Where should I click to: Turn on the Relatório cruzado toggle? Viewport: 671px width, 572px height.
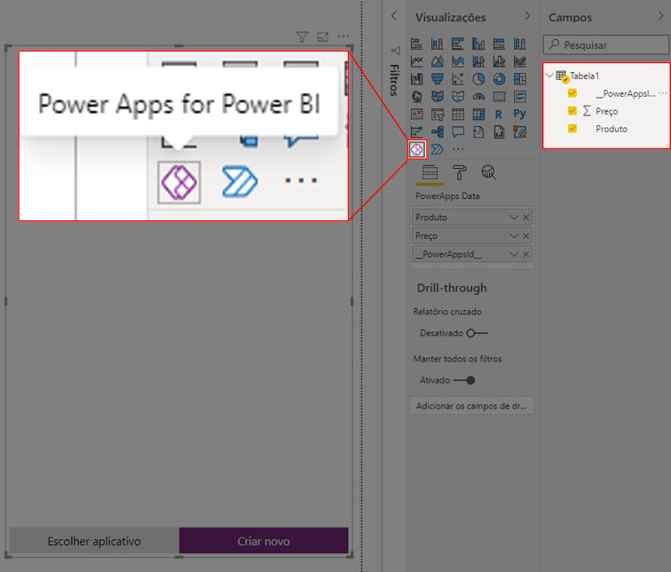coord(477,333)
